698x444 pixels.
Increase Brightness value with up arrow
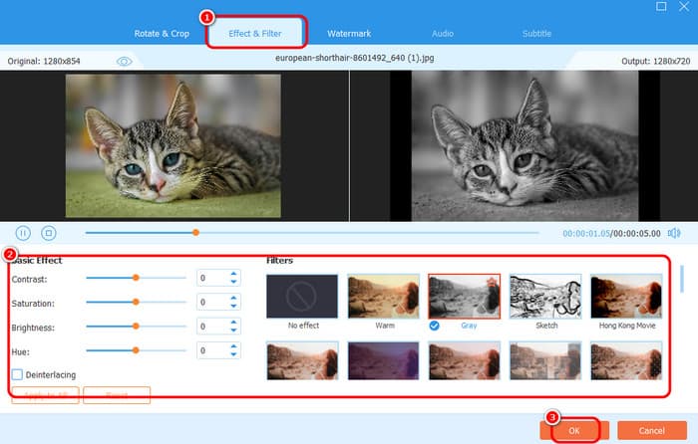tap(233, 323)
